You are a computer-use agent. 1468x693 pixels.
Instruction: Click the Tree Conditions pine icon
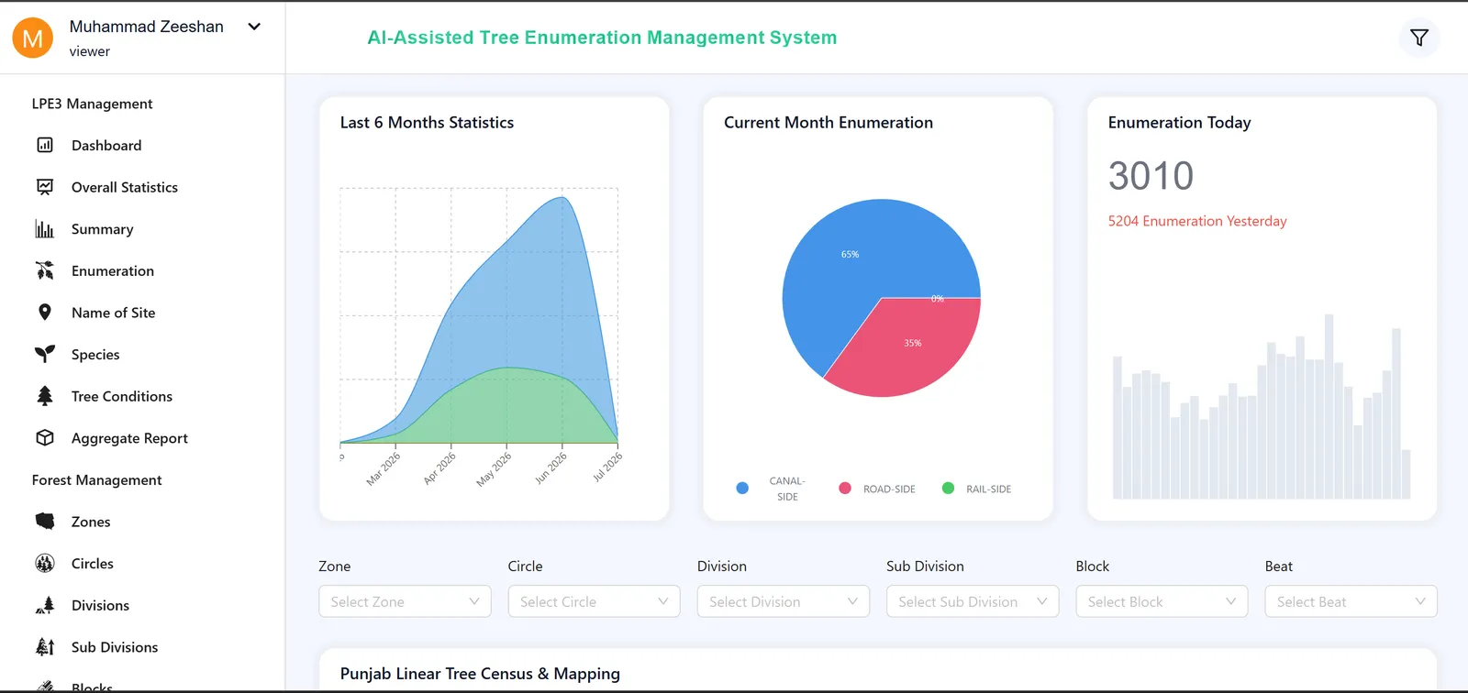coord(44,396)
